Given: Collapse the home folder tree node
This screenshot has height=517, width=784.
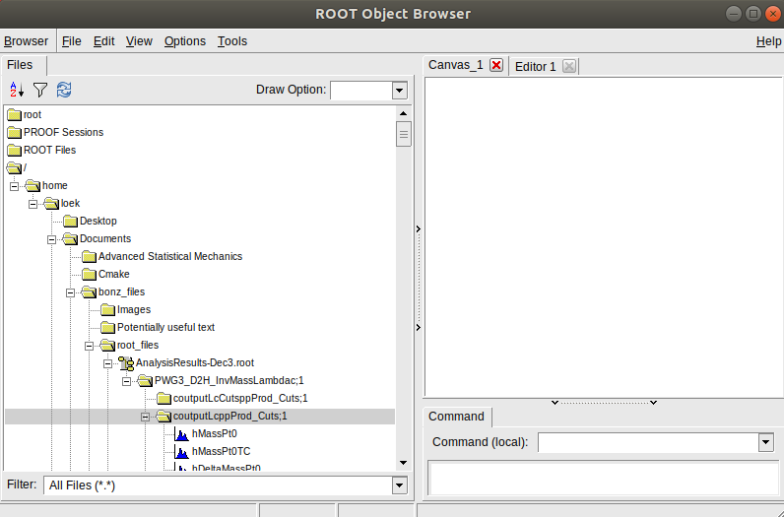Looking at the screenshot, I should pyautogui.click(x=15, y=186).
